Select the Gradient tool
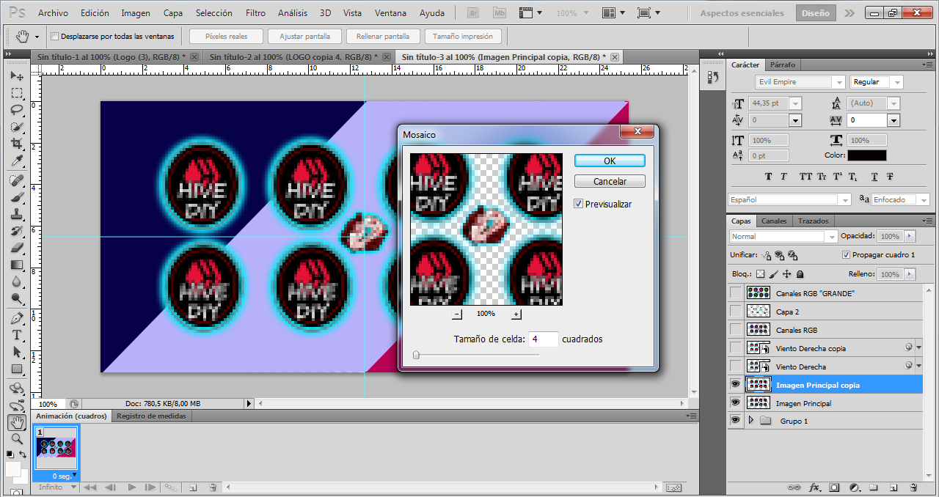 pyautogui.click(x=17, y=265)
